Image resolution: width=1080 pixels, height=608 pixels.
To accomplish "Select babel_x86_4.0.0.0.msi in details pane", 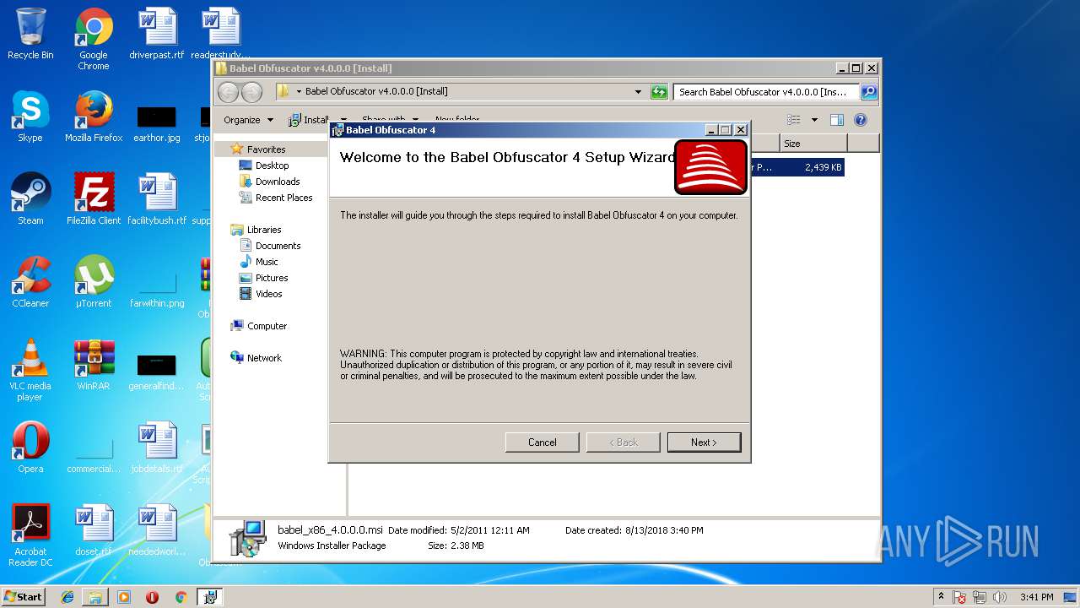I will coord(330,530).
